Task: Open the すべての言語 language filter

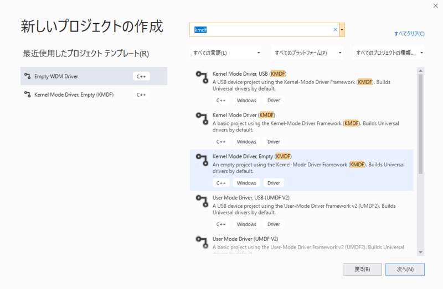Action: (x=225, y=52)
